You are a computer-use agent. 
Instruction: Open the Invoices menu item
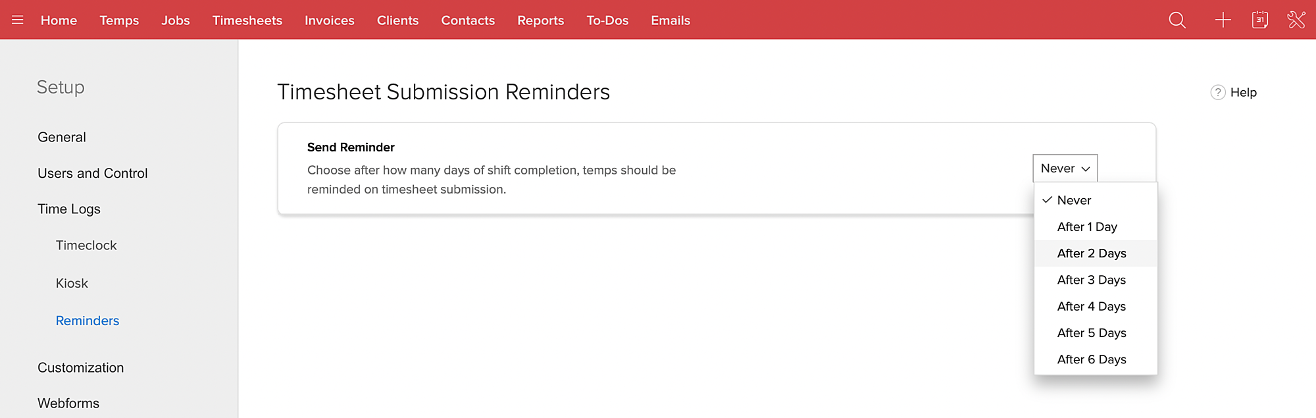[329, 20]
